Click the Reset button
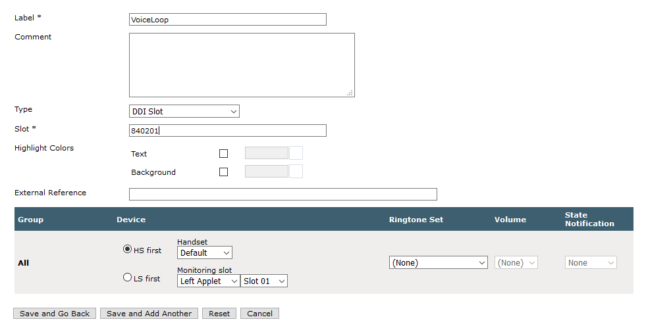The height and width of the screenshot is (334, 646). (219, 314)
